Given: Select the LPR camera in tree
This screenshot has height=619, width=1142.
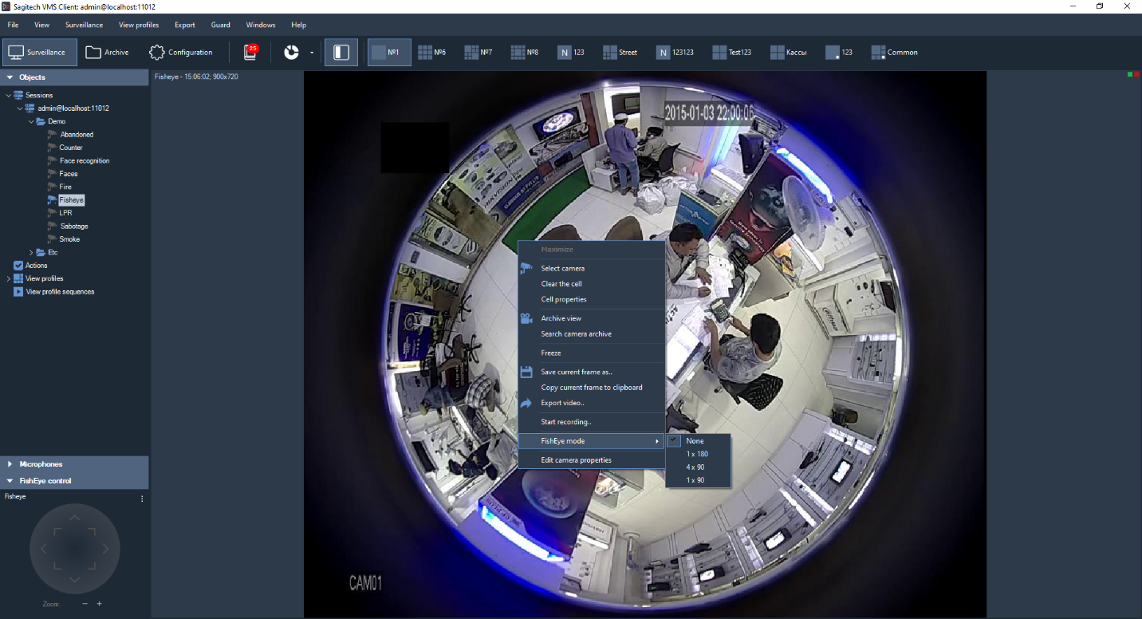Looking at the screenshot, I should tap(65, 213).
